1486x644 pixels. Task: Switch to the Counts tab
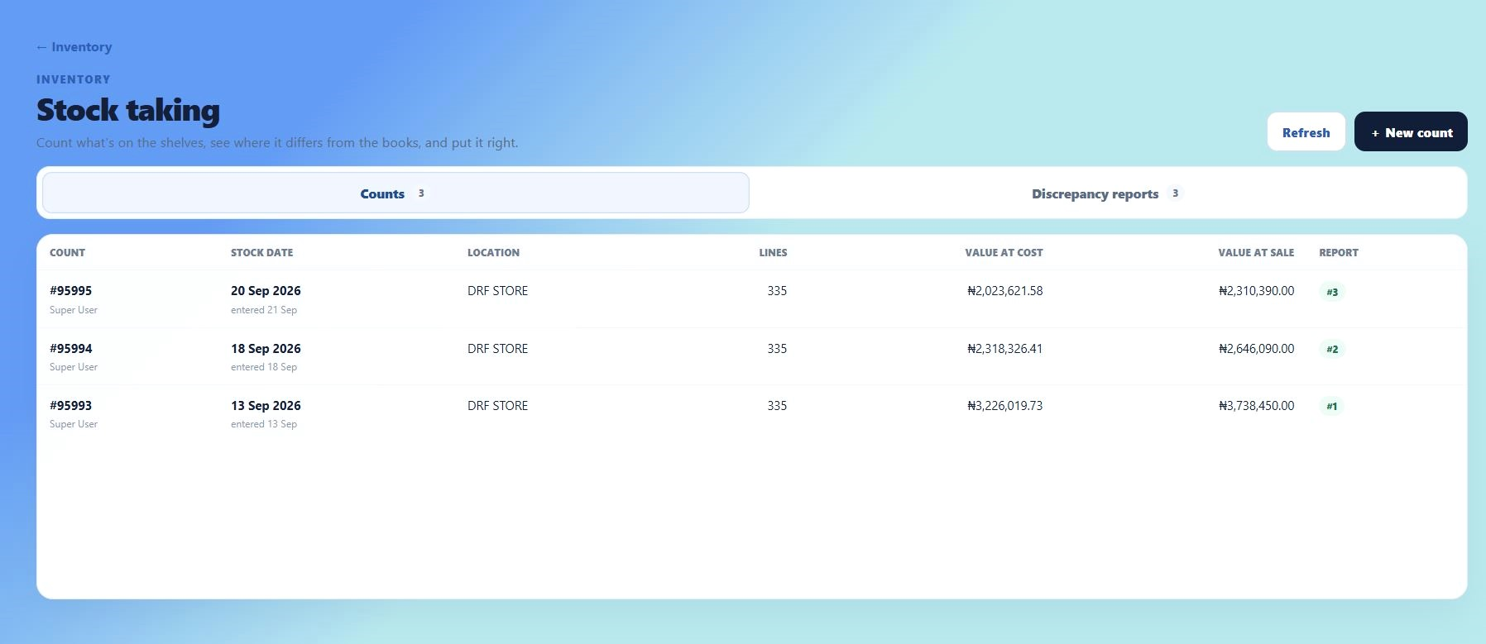[x=395, y=193]
